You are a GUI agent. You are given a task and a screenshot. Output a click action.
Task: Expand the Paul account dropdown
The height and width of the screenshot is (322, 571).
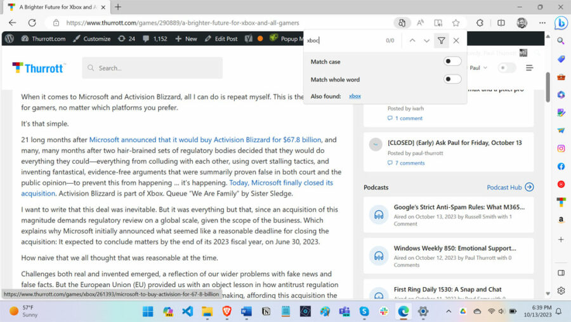click(478, 68)
